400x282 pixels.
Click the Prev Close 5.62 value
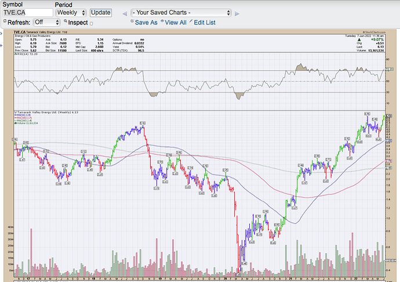coord(34,50)
